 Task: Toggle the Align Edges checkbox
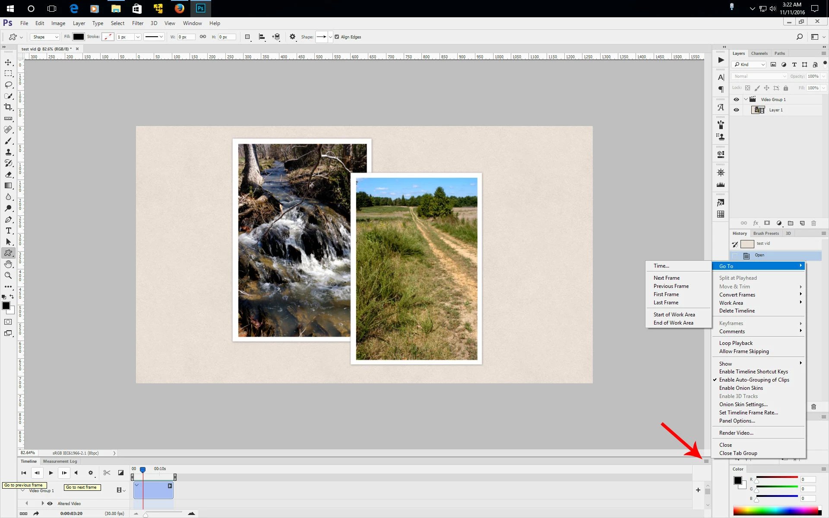337,37
